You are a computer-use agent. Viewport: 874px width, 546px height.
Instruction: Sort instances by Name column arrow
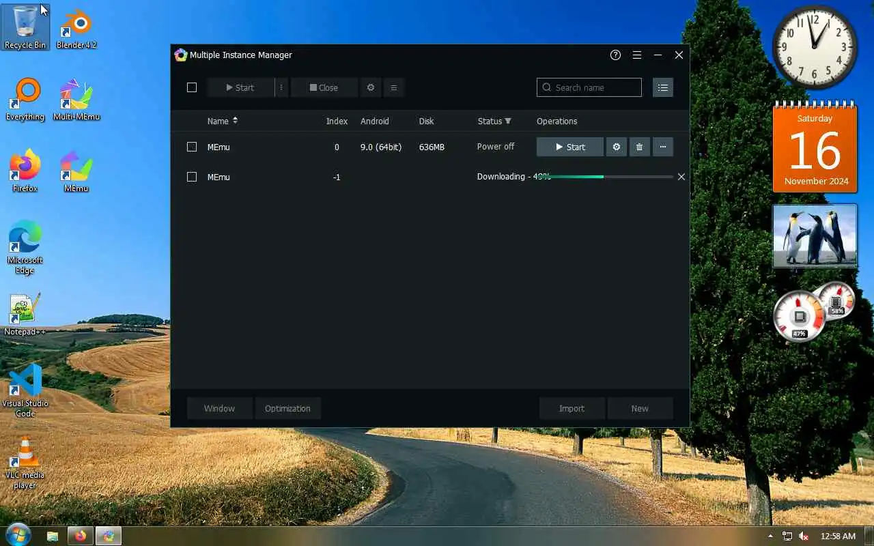click(x=235, y=121)
